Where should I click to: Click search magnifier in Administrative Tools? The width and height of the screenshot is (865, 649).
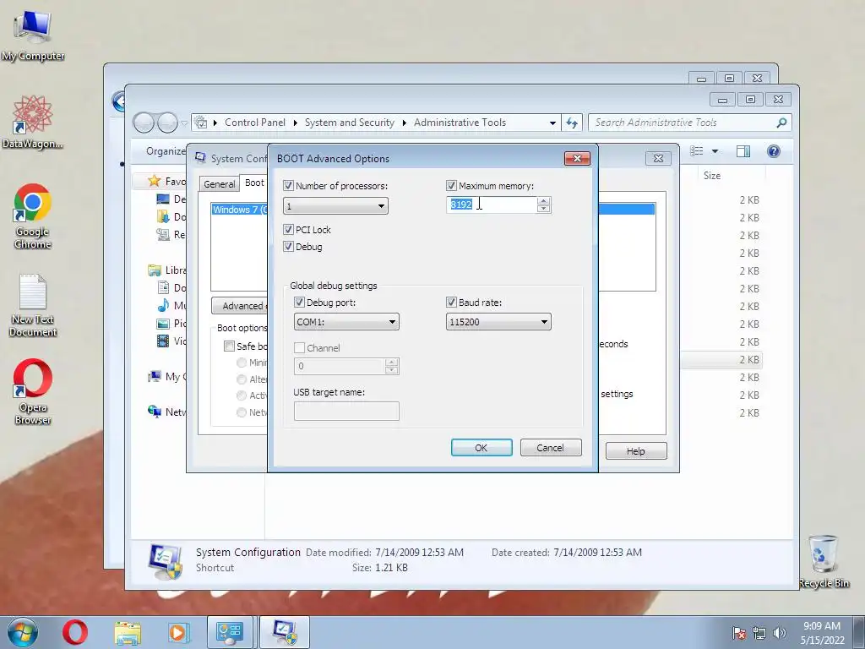[781, 123]
